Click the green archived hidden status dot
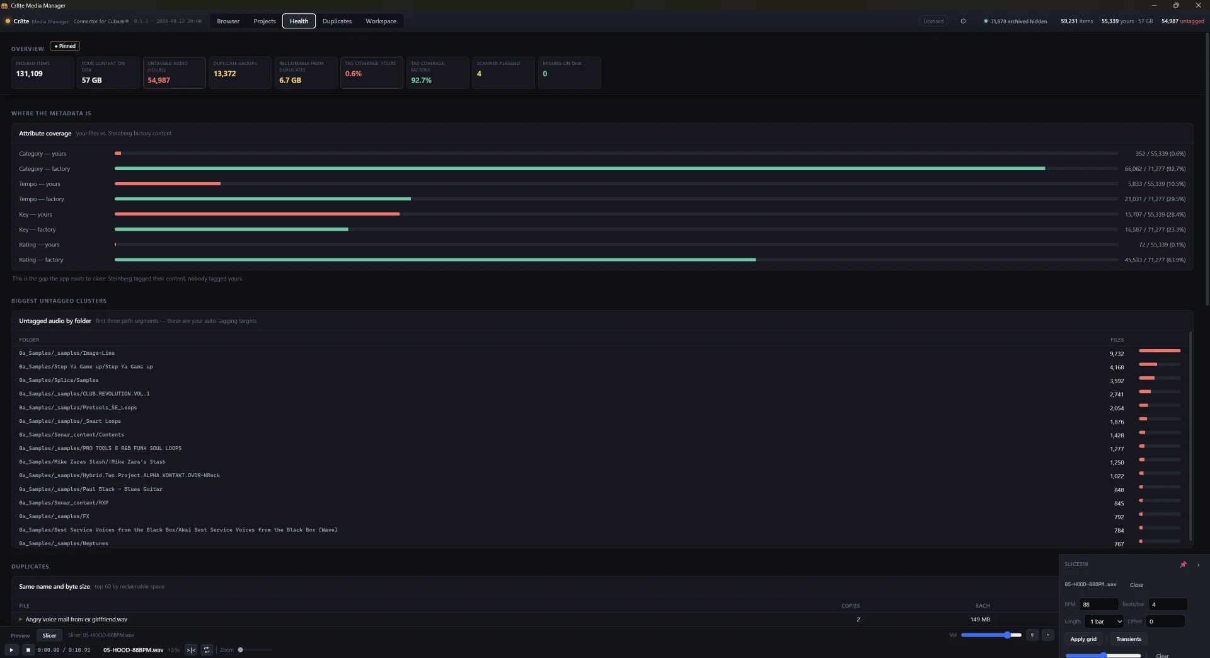1210x658 pixels. tap(986, 21)
